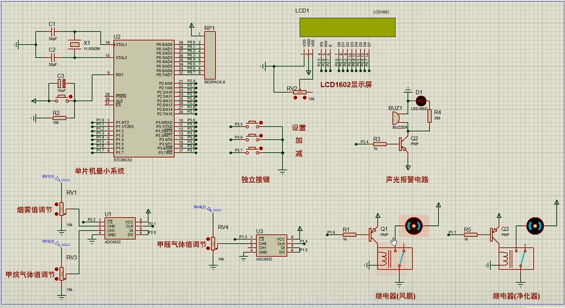Click the fan motor next to Q1

(x=413, y=224)
